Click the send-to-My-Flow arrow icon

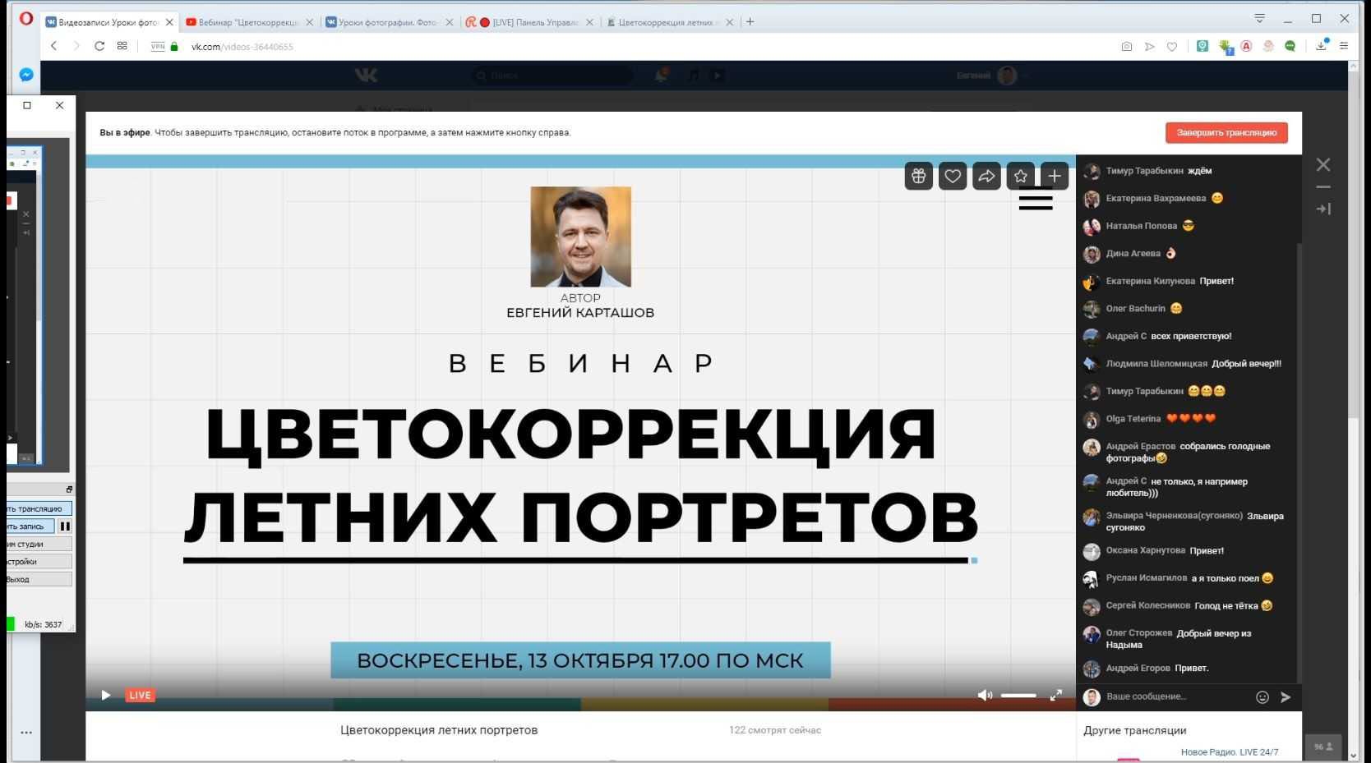point(1150,47)
